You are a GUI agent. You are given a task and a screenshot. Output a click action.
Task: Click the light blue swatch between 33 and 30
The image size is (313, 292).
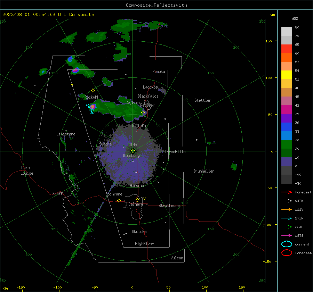click(287, 135)
